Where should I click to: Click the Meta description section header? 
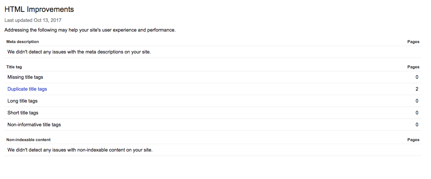pos(23,42)
